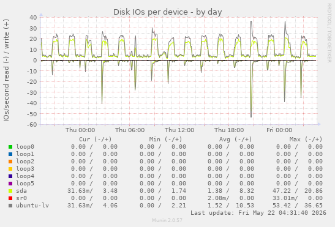Click the 40 value on the y-axis
The width and height of the screenshot is (335, 227).
click(33, 17)
